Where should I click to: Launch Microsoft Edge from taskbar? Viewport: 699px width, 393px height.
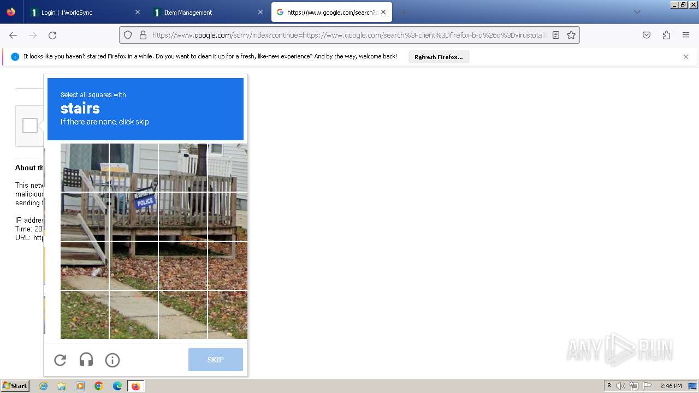coord(117,386)
